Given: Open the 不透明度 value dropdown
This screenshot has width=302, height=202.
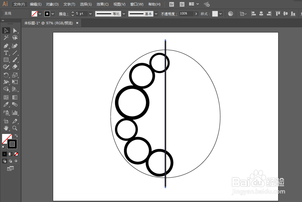Looking at the screenshot, I should pyautogui.click(x=196, y=14).
